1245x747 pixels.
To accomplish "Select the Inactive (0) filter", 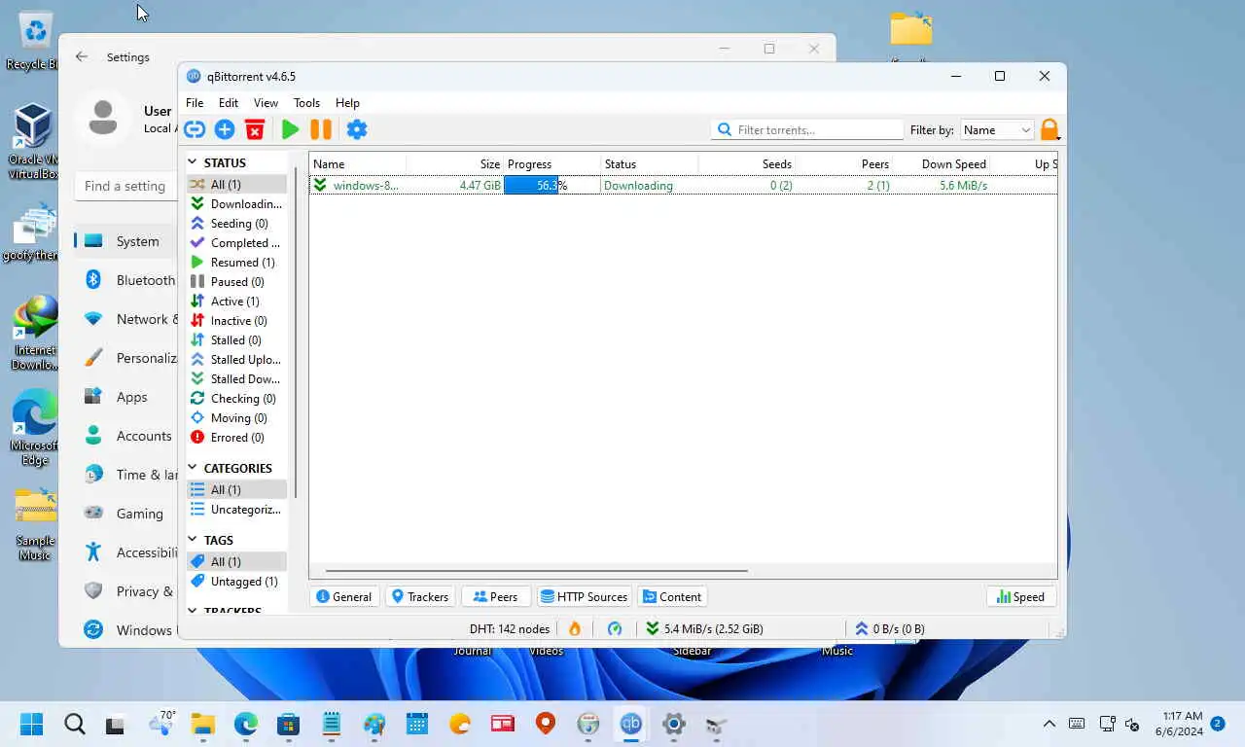I will point(236,320).
